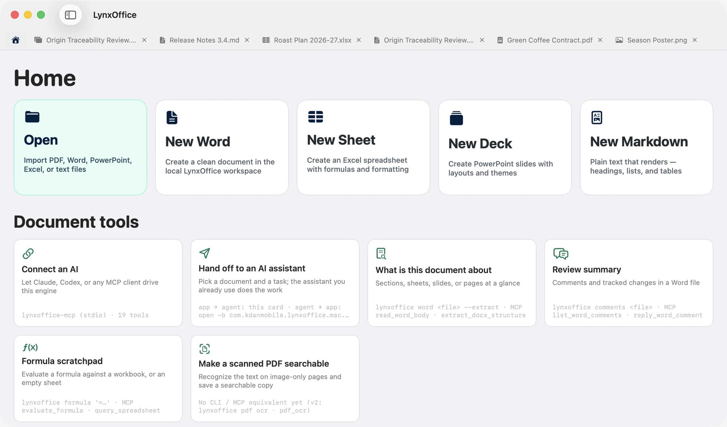The image size is (727, 427).
Task: Click the document icon on New Word card
Action: click(172, 118)
